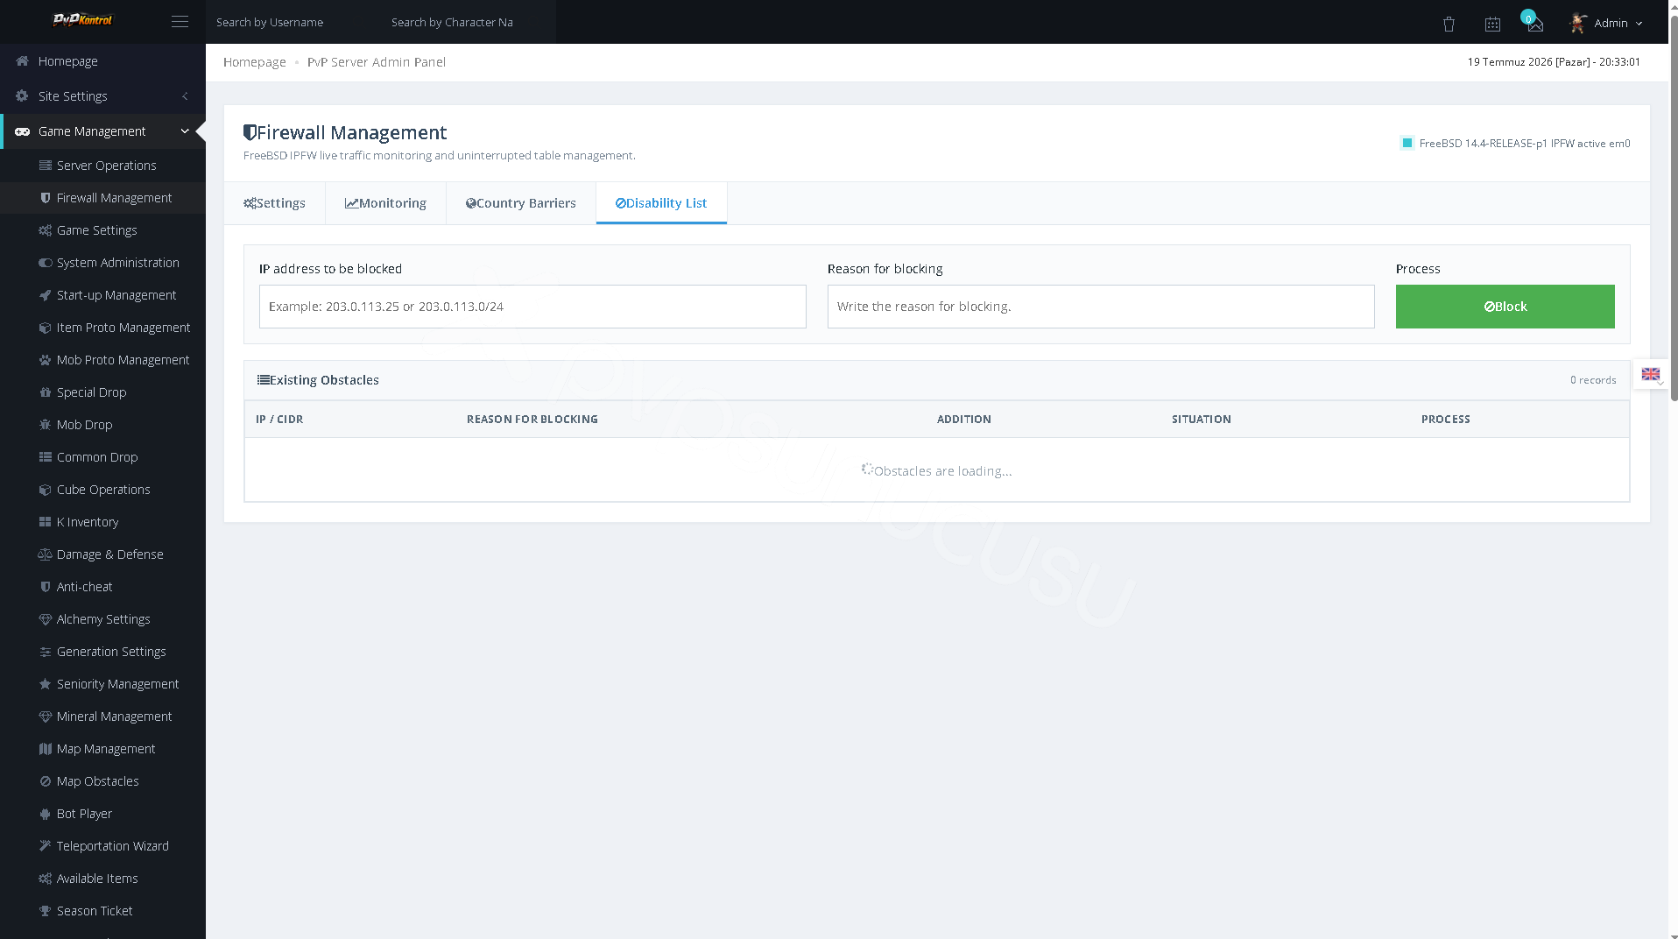
Task: Focus the IP address to be blocked field
Action: (532, 307)
